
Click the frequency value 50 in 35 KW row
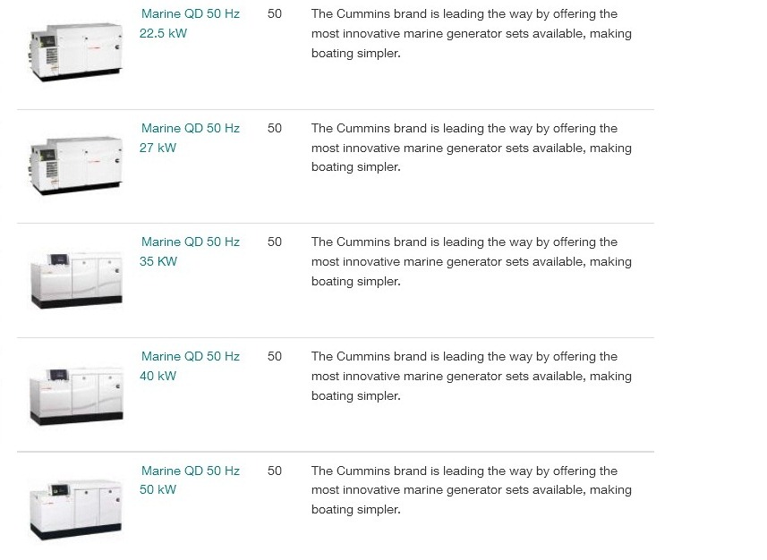coord(275,242)
